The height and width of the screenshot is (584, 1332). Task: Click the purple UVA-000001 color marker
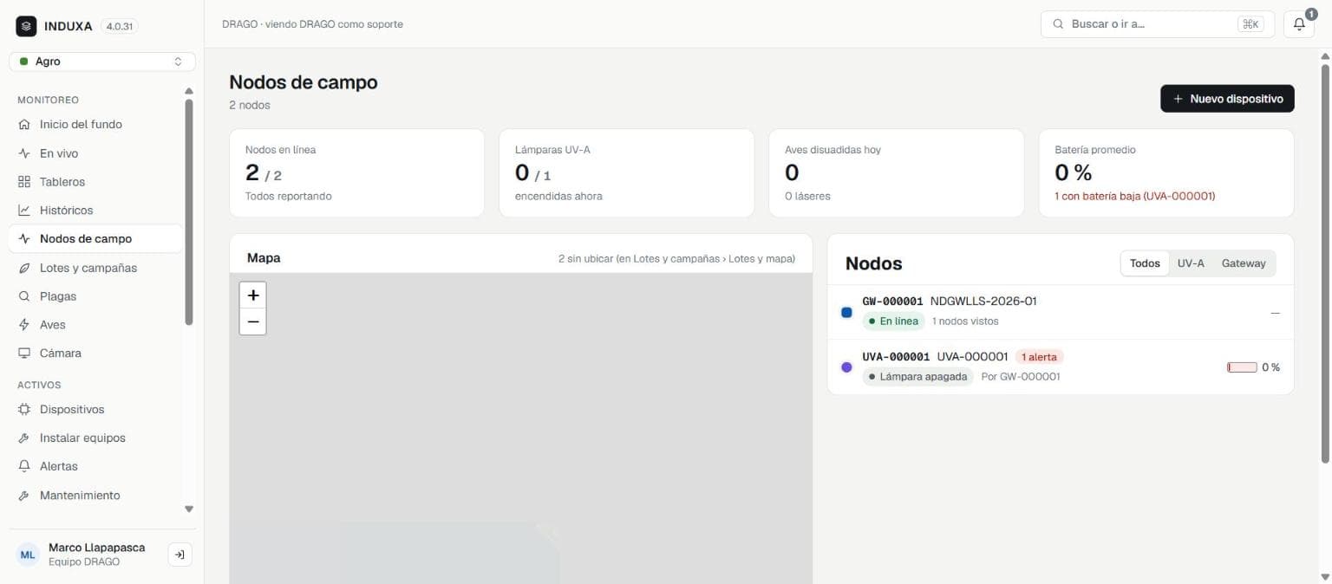click(x=846, y=367)
